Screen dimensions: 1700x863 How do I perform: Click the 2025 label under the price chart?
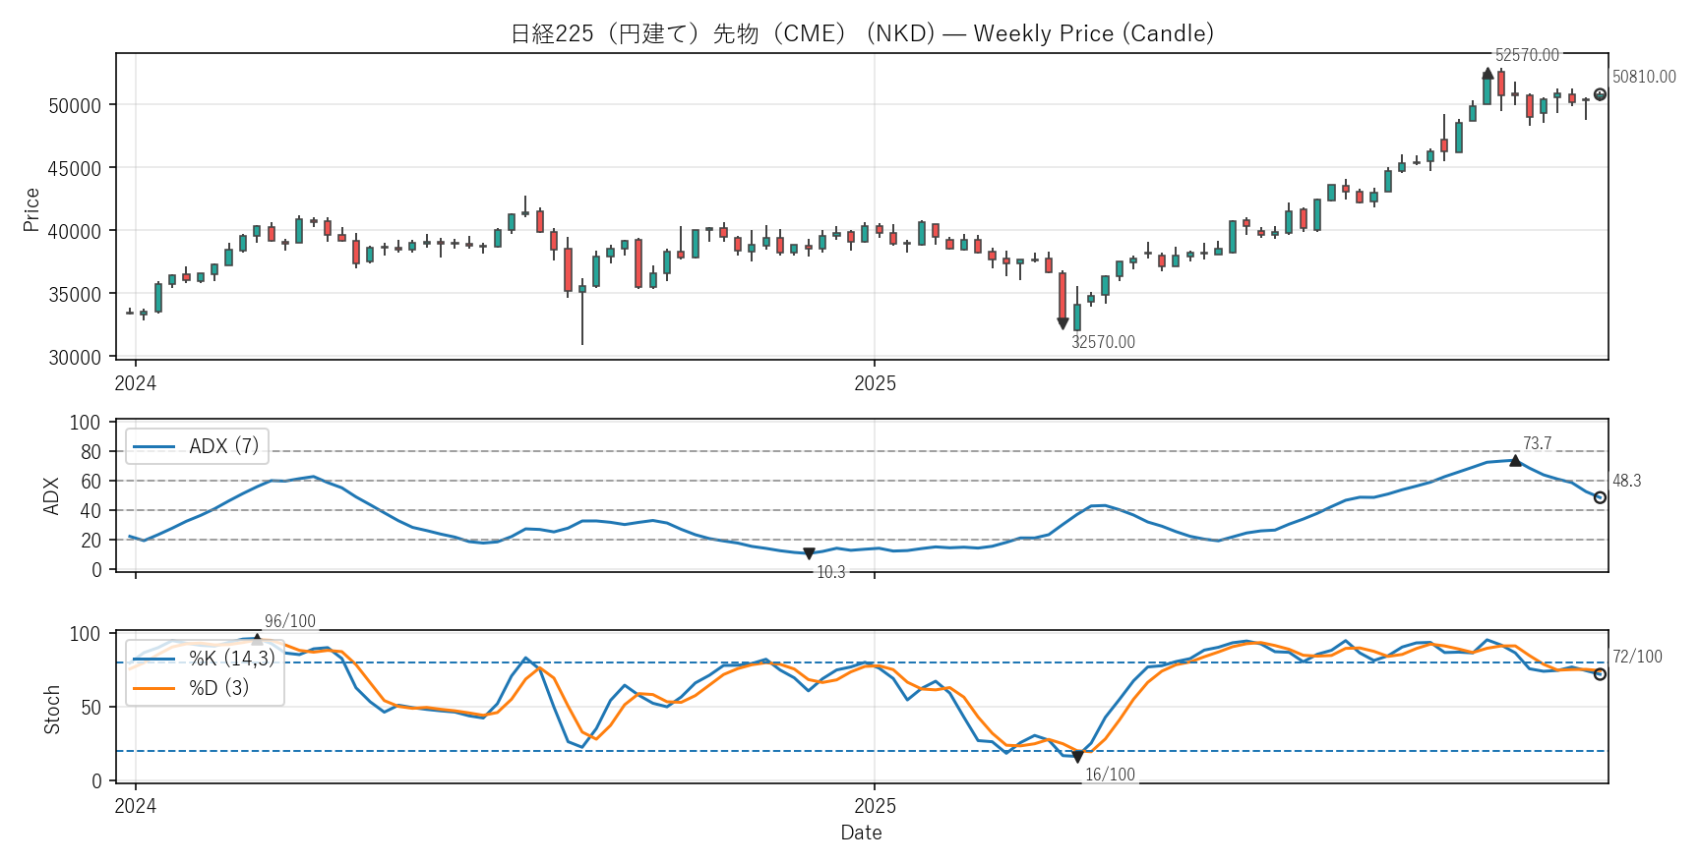pos(875,383)
